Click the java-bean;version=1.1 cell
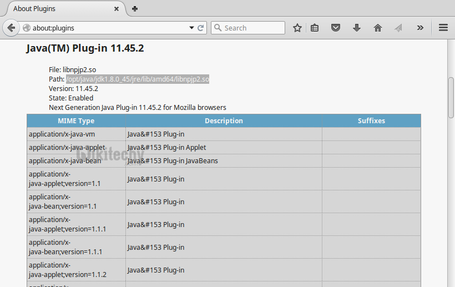 (76, 202)
